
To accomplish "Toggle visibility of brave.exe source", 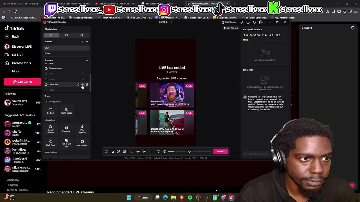I will [82, 84].
